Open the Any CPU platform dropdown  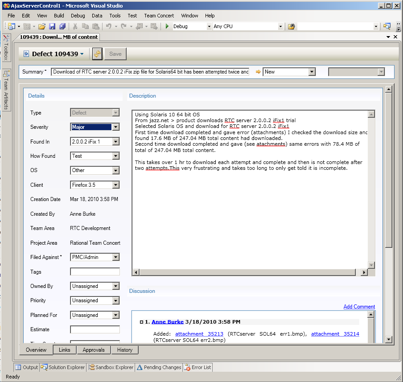tap(280, 26)
